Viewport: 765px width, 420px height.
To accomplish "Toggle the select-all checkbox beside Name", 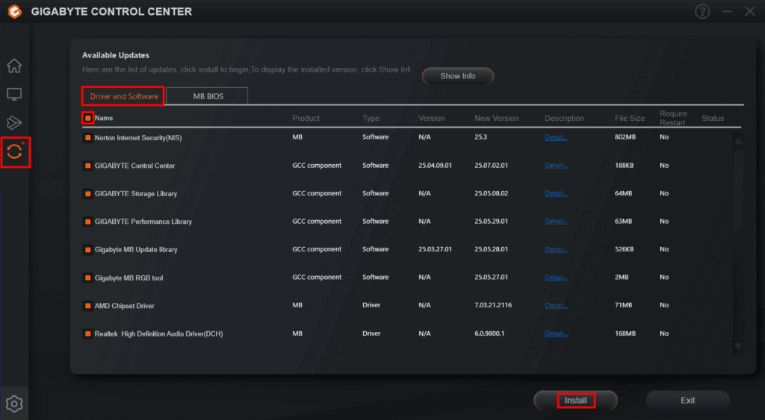I will pos(88,118).
